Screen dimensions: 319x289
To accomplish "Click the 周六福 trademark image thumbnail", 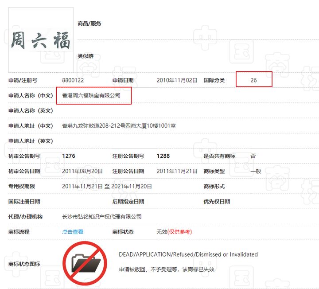I will (41, 40).
